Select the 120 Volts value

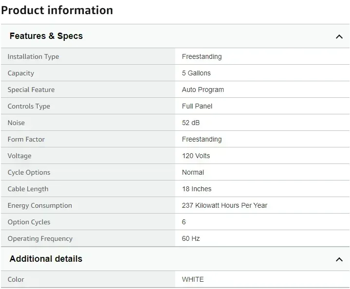point(196,156)
